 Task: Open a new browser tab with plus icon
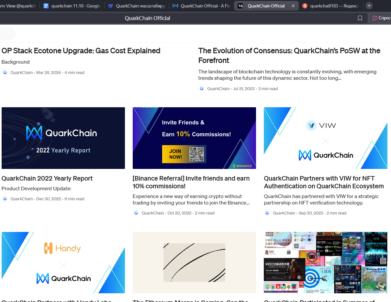[x=369, y=6]
